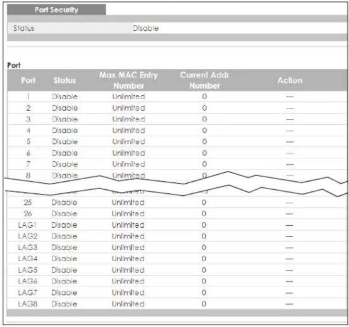Select port 7 in the table
The width and height of the screenshot is (349, 327).
28,164
